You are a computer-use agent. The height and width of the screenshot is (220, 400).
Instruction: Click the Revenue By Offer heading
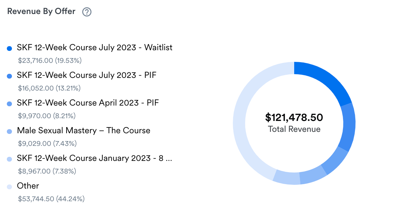click(x=41, y=11)
